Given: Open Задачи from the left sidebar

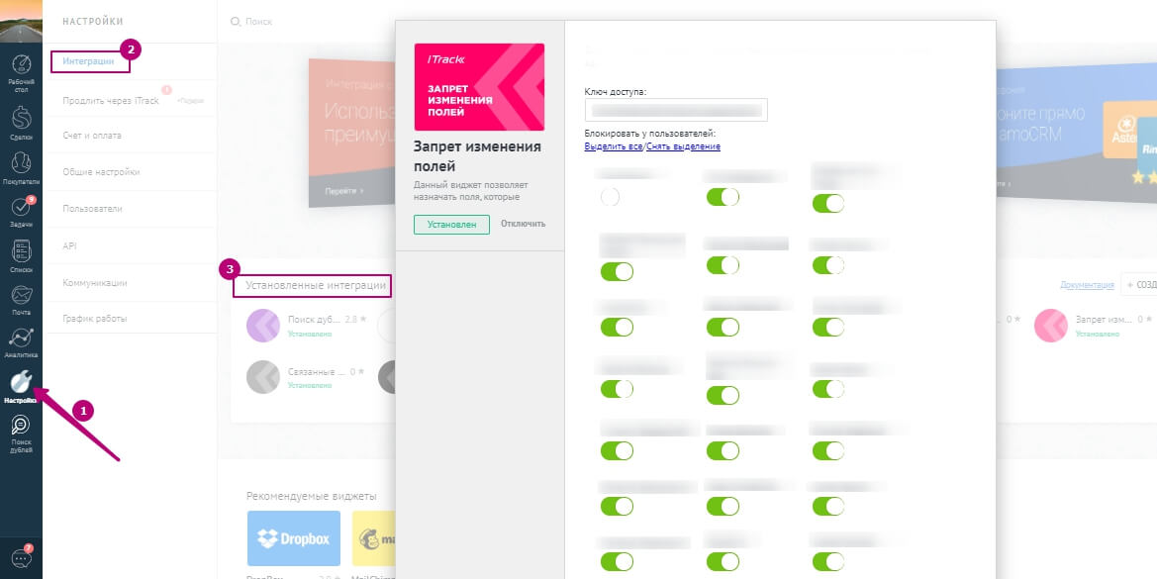Looking at the screenshot, I should point(21,210).
